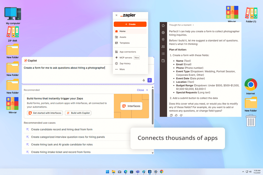Click the microphone icon in the Copilot prompt
Viewport: 263px width, 175px height.
click(144, 80)
